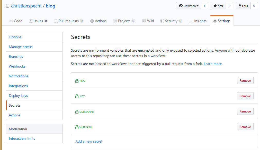Go to Manage access in the sidebar

(x=21, y=47)
